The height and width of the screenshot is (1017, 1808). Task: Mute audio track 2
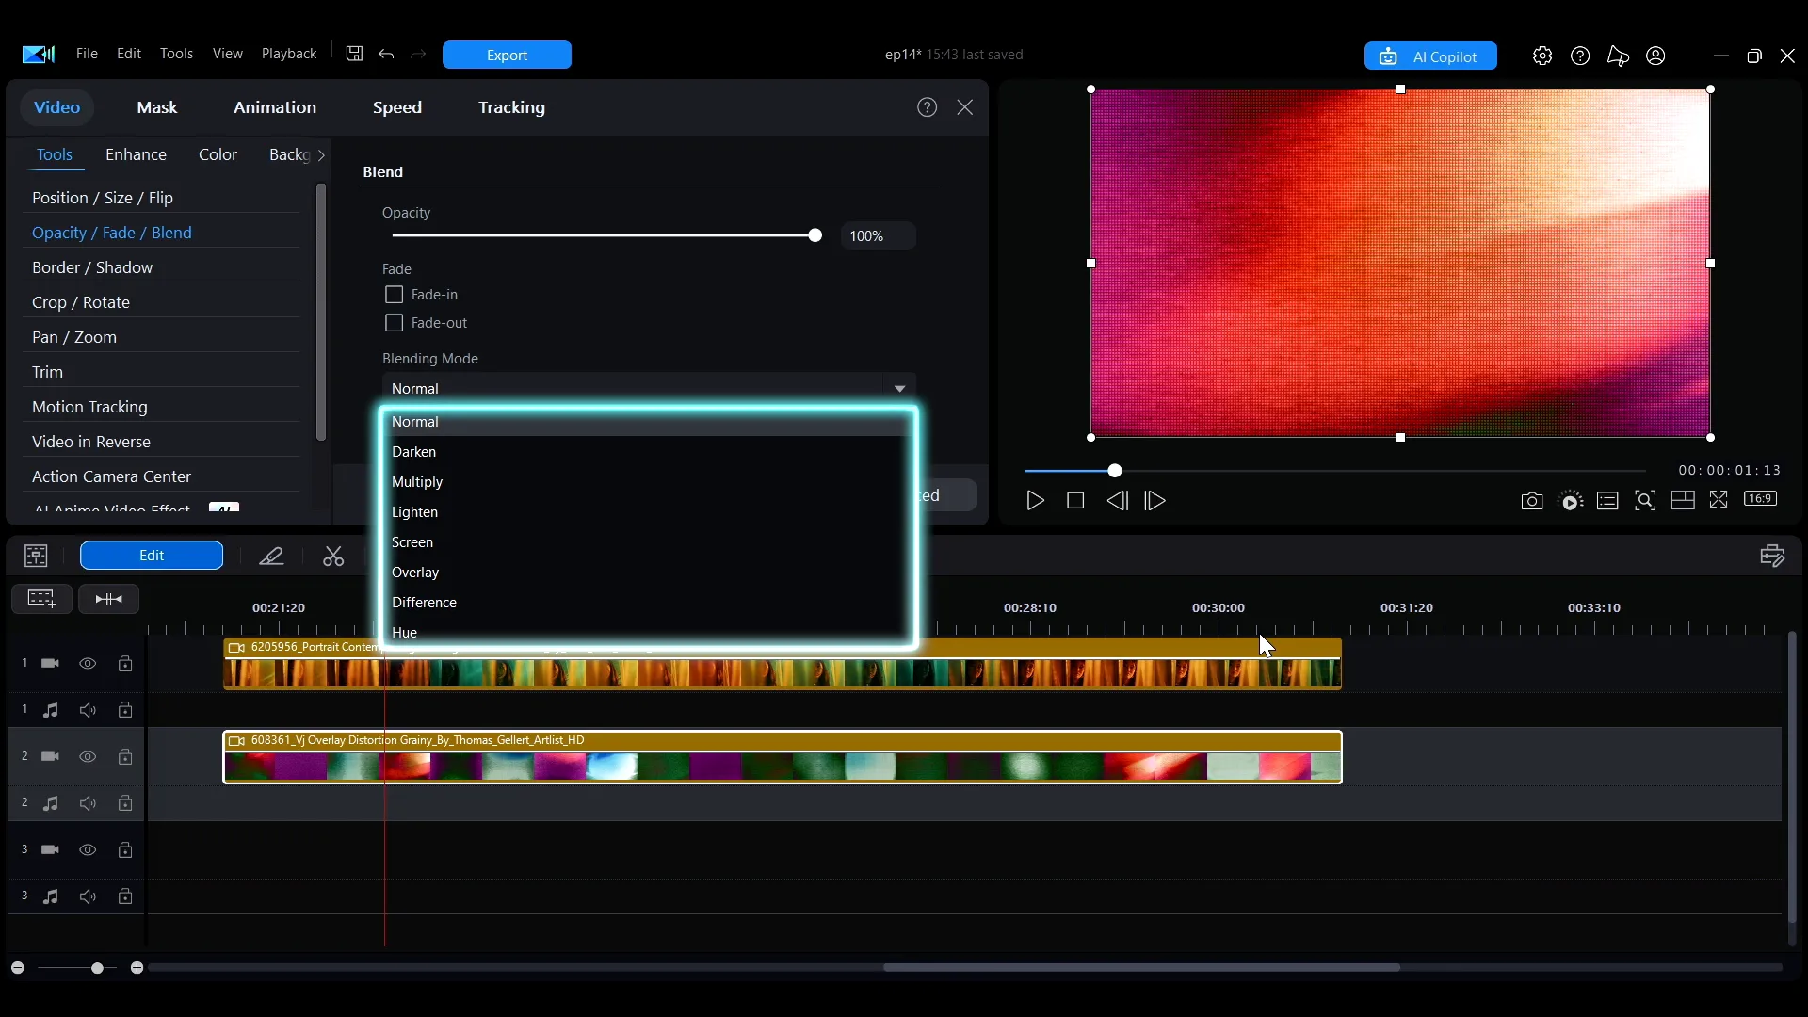pyautogui.click(x=88, y=803)
